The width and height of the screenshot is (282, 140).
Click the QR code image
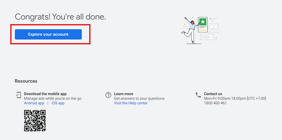click(x=35, y=121)
